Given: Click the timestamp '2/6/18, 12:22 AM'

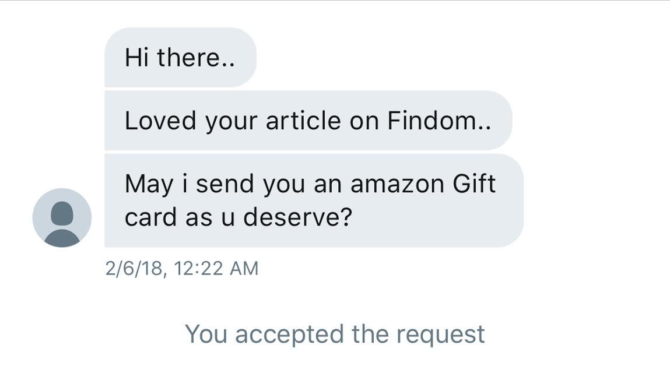Looking at the screenshot, I should 183,268.
